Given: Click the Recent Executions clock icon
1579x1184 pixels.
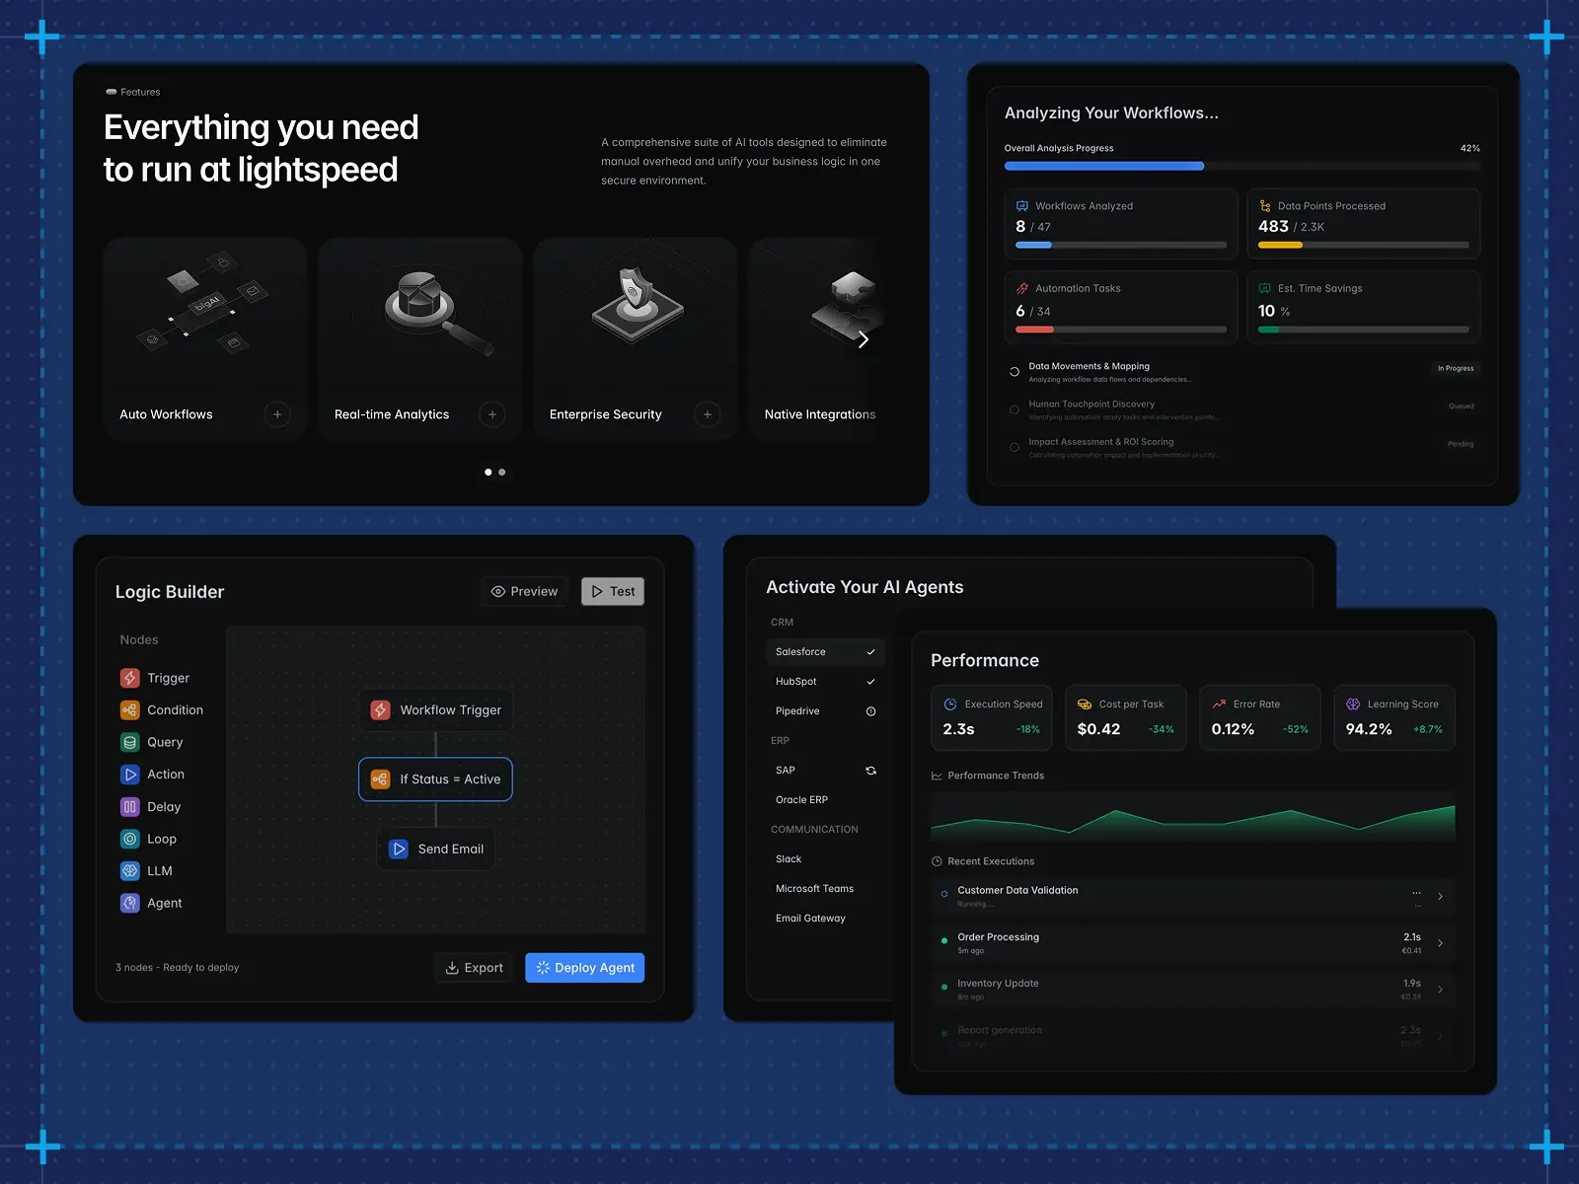Looking at the screenshot, I should click(x=937, y=861).
